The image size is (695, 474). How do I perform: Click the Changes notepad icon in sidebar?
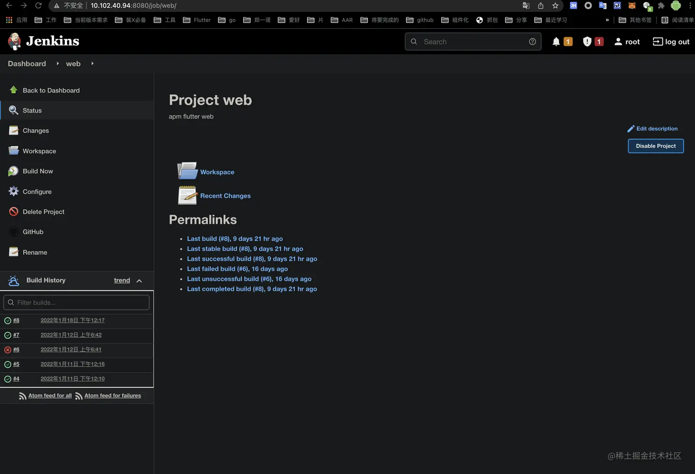point(14,131)
